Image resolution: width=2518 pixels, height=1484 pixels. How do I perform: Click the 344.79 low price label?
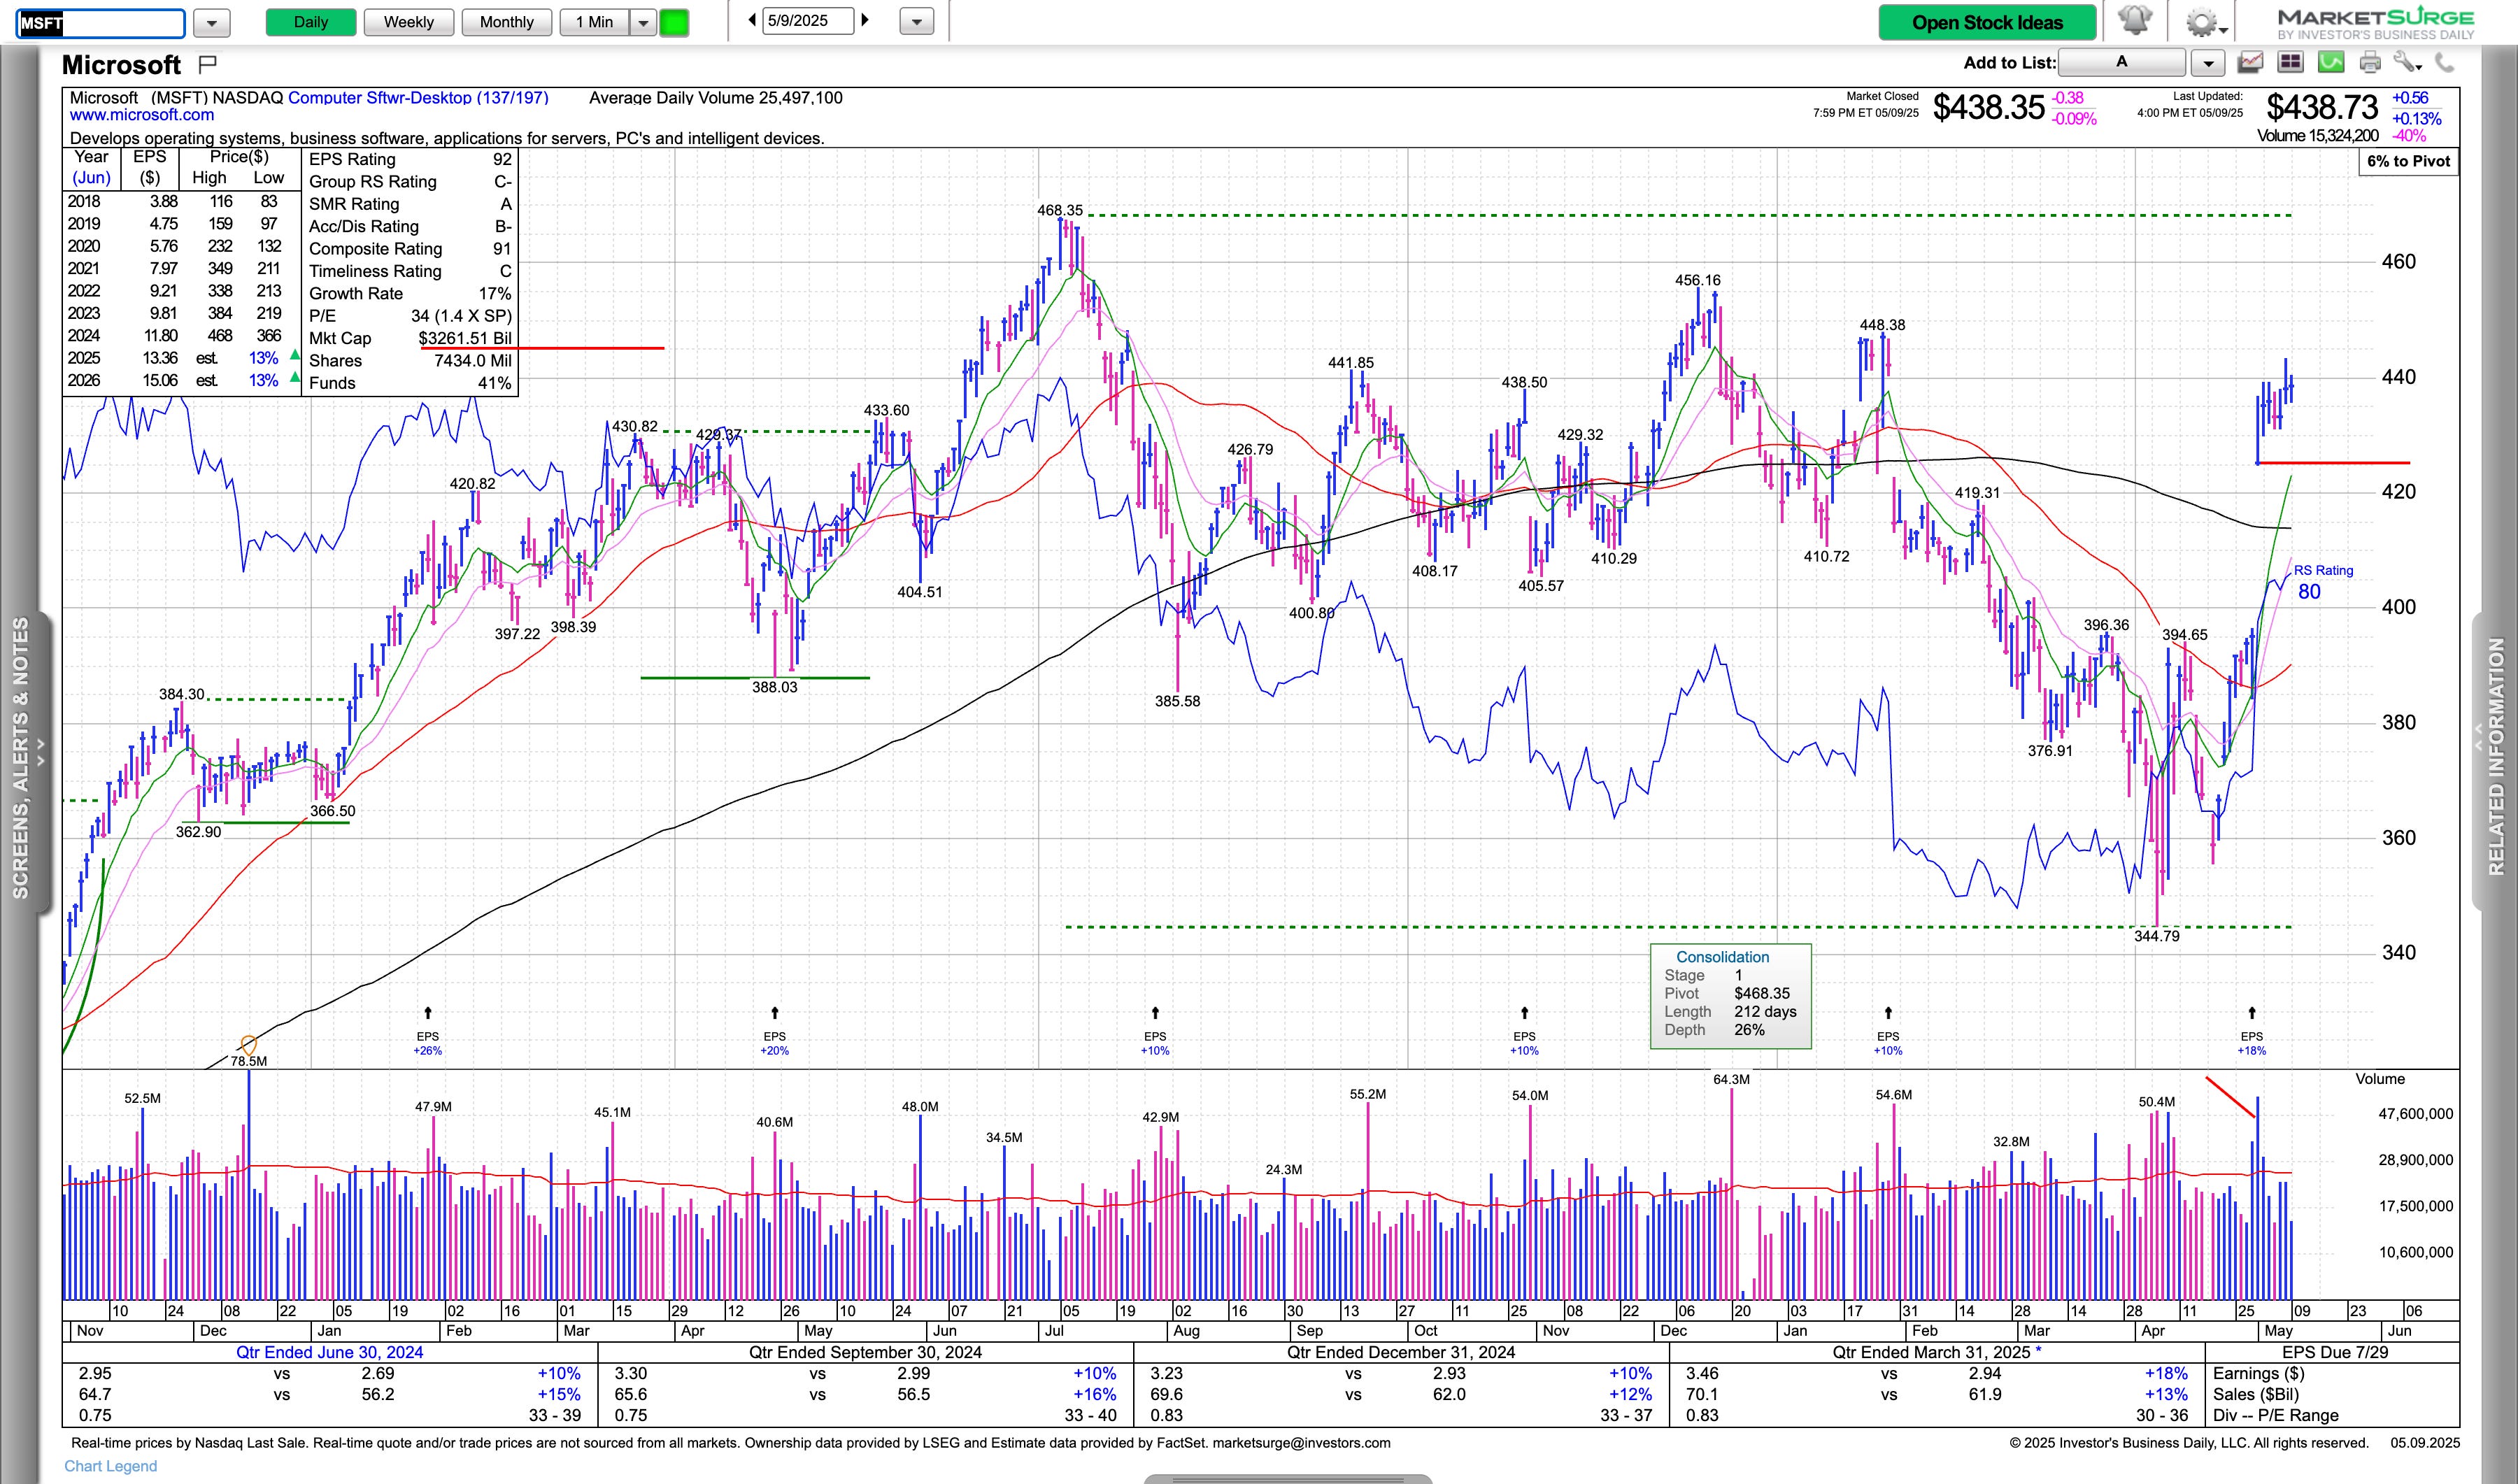2156,936
